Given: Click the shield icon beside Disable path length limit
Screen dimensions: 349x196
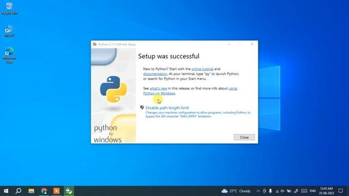Looking at the screenshot, I should click(142, 108).
